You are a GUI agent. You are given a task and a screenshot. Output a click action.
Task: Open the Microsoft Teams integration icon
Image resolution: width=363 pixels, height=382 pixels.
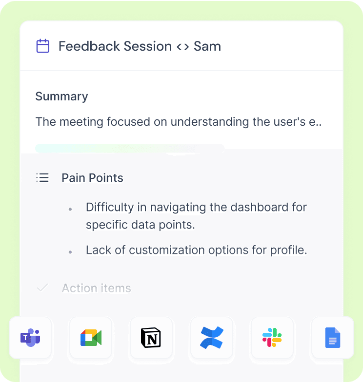(30, 338)
